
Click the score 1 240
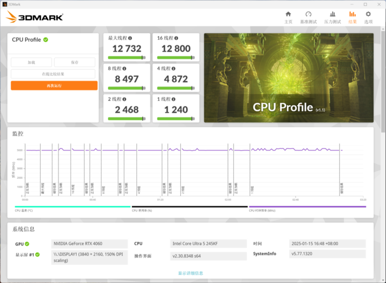[176, 110]
